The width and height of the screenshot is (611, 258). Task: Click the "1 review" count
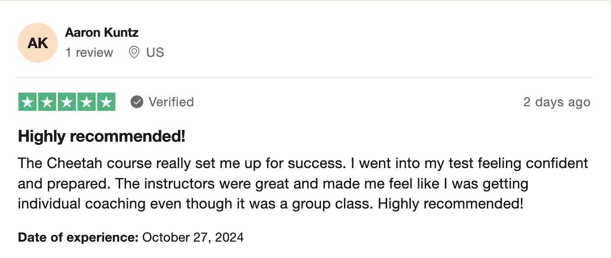[x=89, y=53]
